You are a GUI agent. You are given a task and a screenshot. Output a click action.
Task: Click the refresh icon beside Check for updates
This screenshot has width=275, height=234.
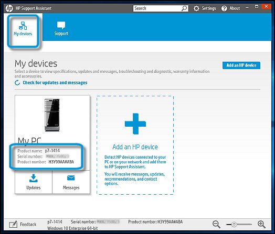[x=17, y=83]
